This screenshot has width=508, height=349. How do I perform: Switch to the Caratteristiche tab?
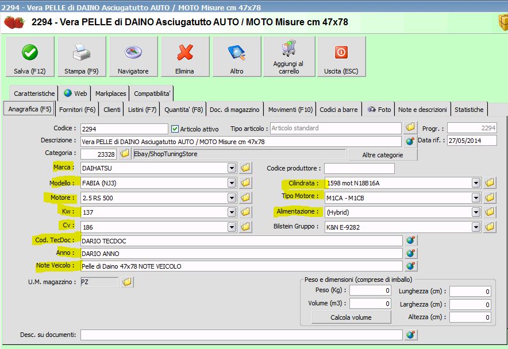34,93
